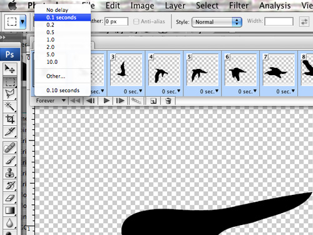Click the tween animation frames icon

pos(136,101)
